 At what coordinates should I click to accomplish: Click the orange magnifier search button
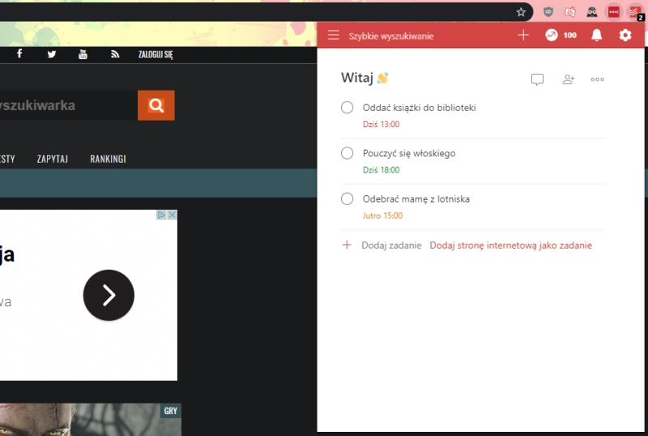pos(156,105)
